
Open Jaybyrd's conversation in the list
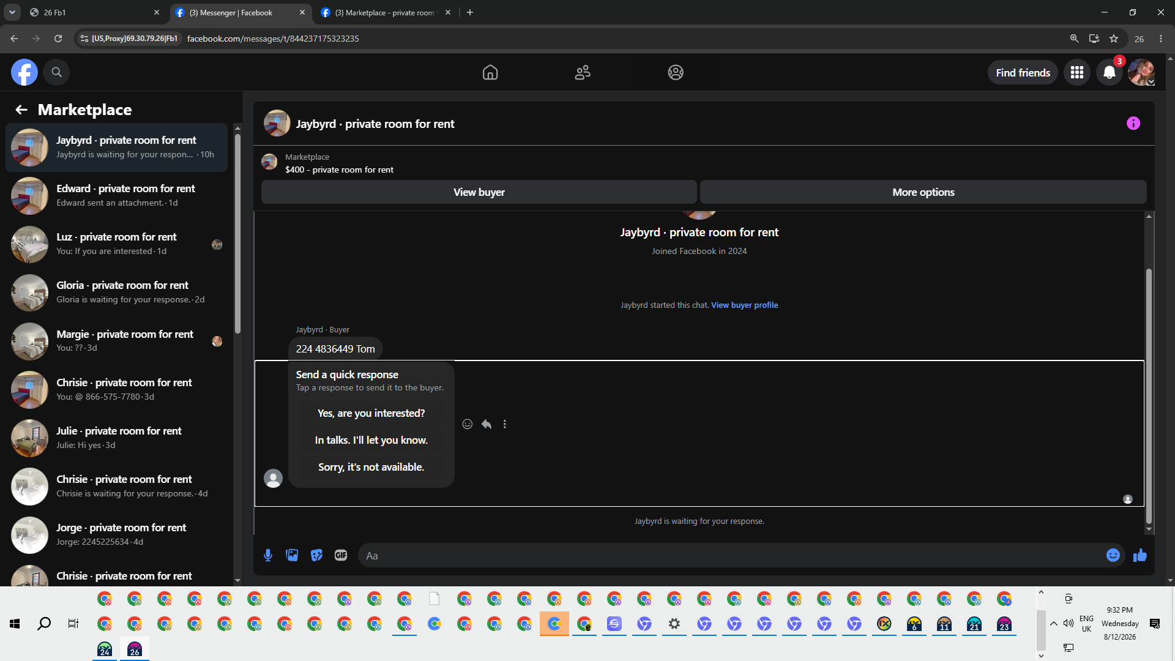[x=116, y=148]
